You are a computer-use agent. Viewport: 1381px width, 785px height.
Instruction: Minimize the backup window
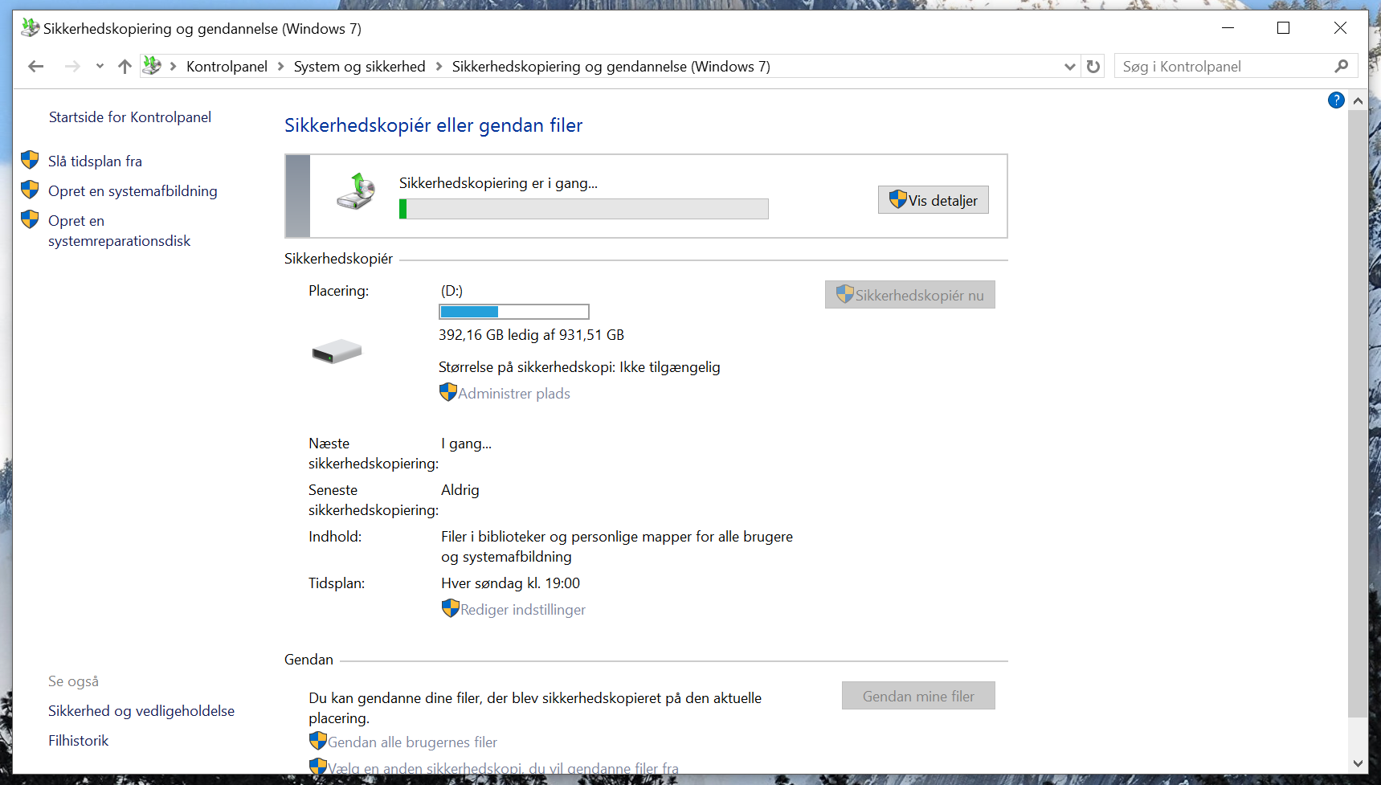tap(1228, 28)
